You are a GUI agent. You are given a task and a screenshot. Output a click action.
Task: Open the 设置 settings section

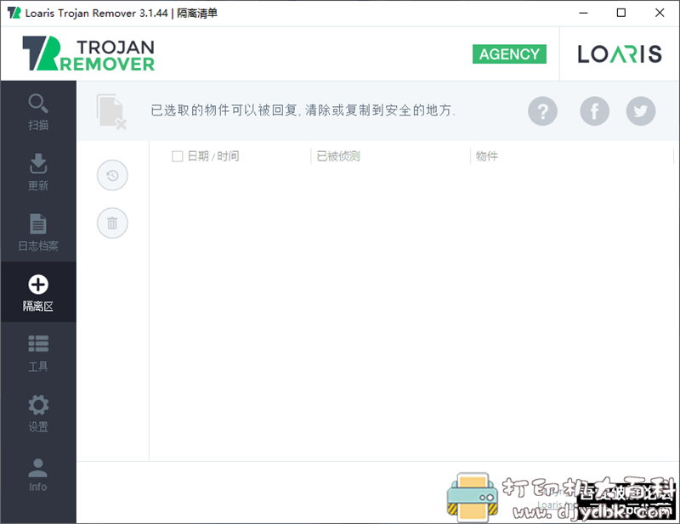pyautogui.click(x=38, y=413)
